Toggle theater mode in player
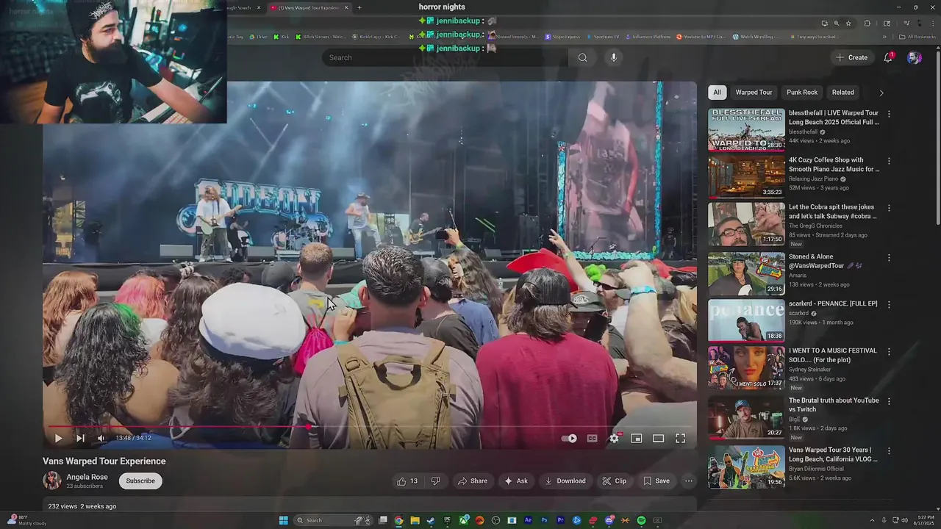This screenshot has height=529, width=941. tap(659, 438)
